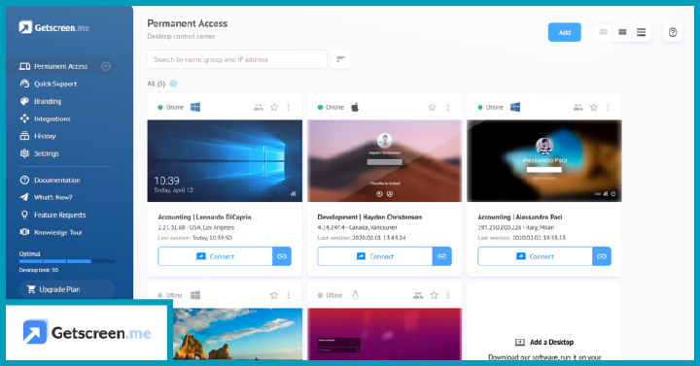Open Feature Requests link

click(52, 215)
